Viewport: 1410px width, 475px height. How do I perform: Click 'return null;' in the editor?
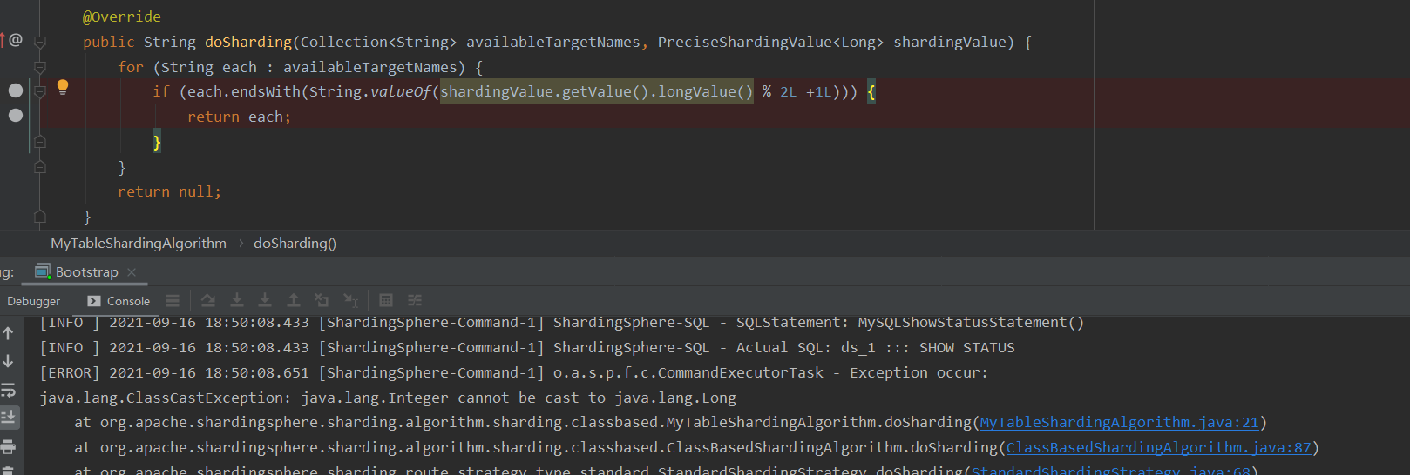170,192
